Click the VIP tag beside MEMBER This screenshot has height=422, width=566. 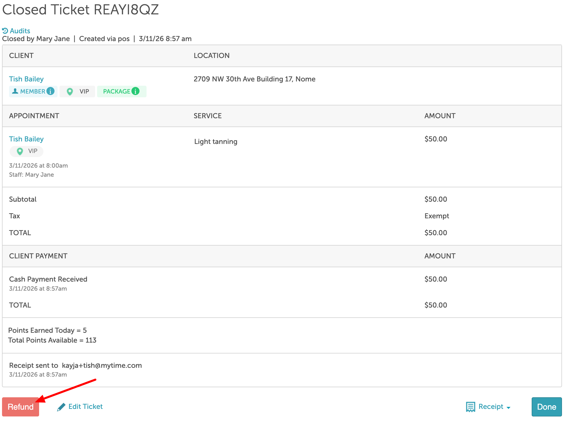click(x=84, y=92)
